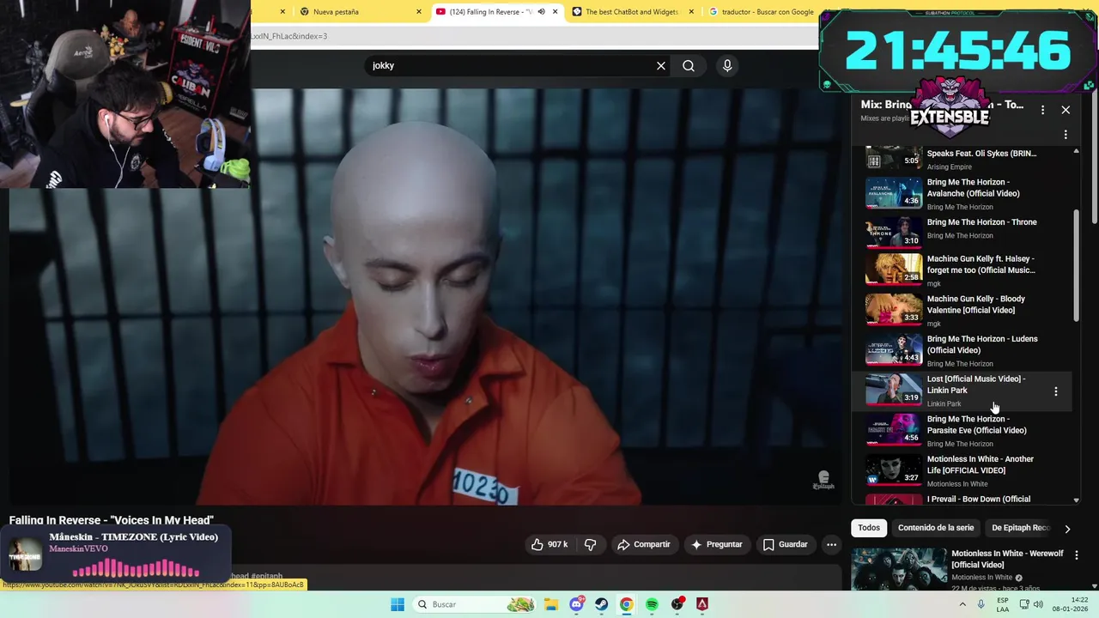Screen dimensions: 1099x618
Task: Open the Compartir share dialog
Action: click(x=643, y=544)
